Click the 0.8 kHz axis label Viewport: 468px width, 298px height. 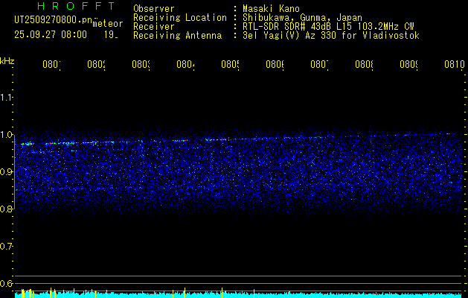pos(7,209)
